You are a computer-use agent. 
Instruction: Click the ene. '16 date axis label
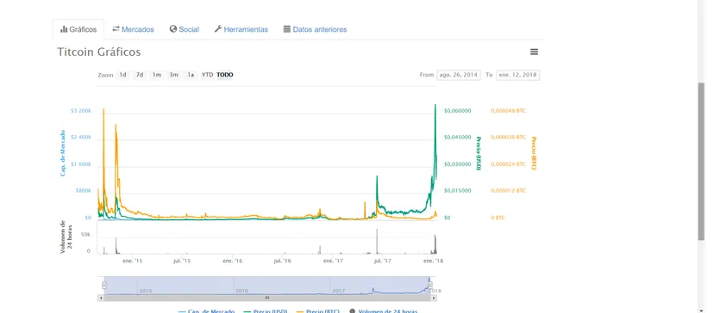[232, 261]
